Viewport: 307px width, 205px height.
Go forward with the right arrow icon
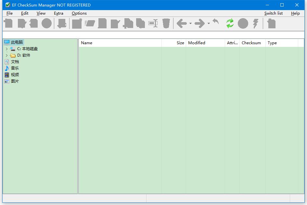click(x=199, y=23)
